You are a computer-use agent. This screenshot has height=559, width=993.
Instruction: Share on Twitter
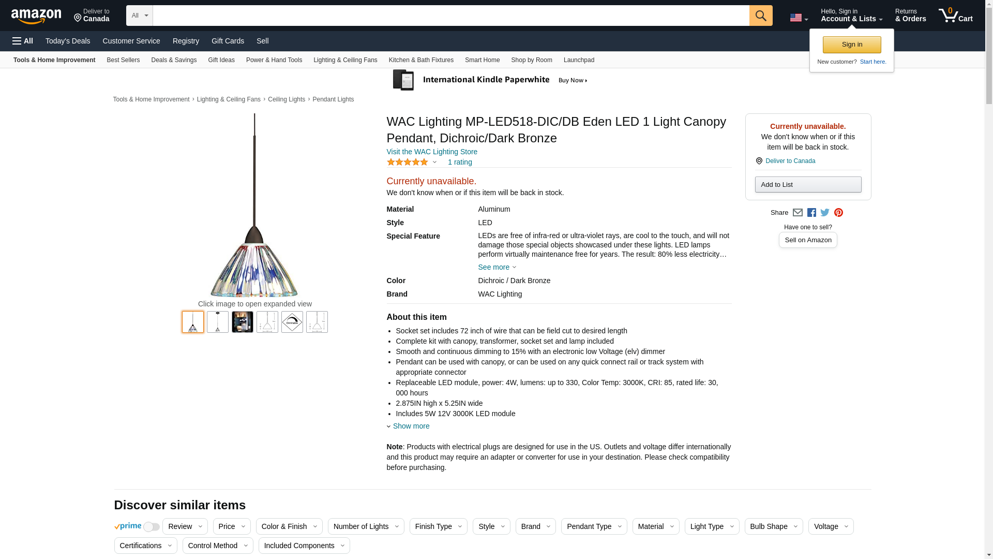[825, 213]
